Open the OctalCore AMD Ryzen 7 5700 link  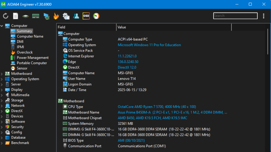[157, 107]
